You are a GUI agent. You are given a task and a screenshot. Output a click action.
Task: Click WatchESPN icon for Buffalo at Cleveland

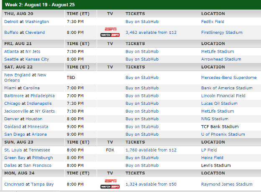coord(110,33)
